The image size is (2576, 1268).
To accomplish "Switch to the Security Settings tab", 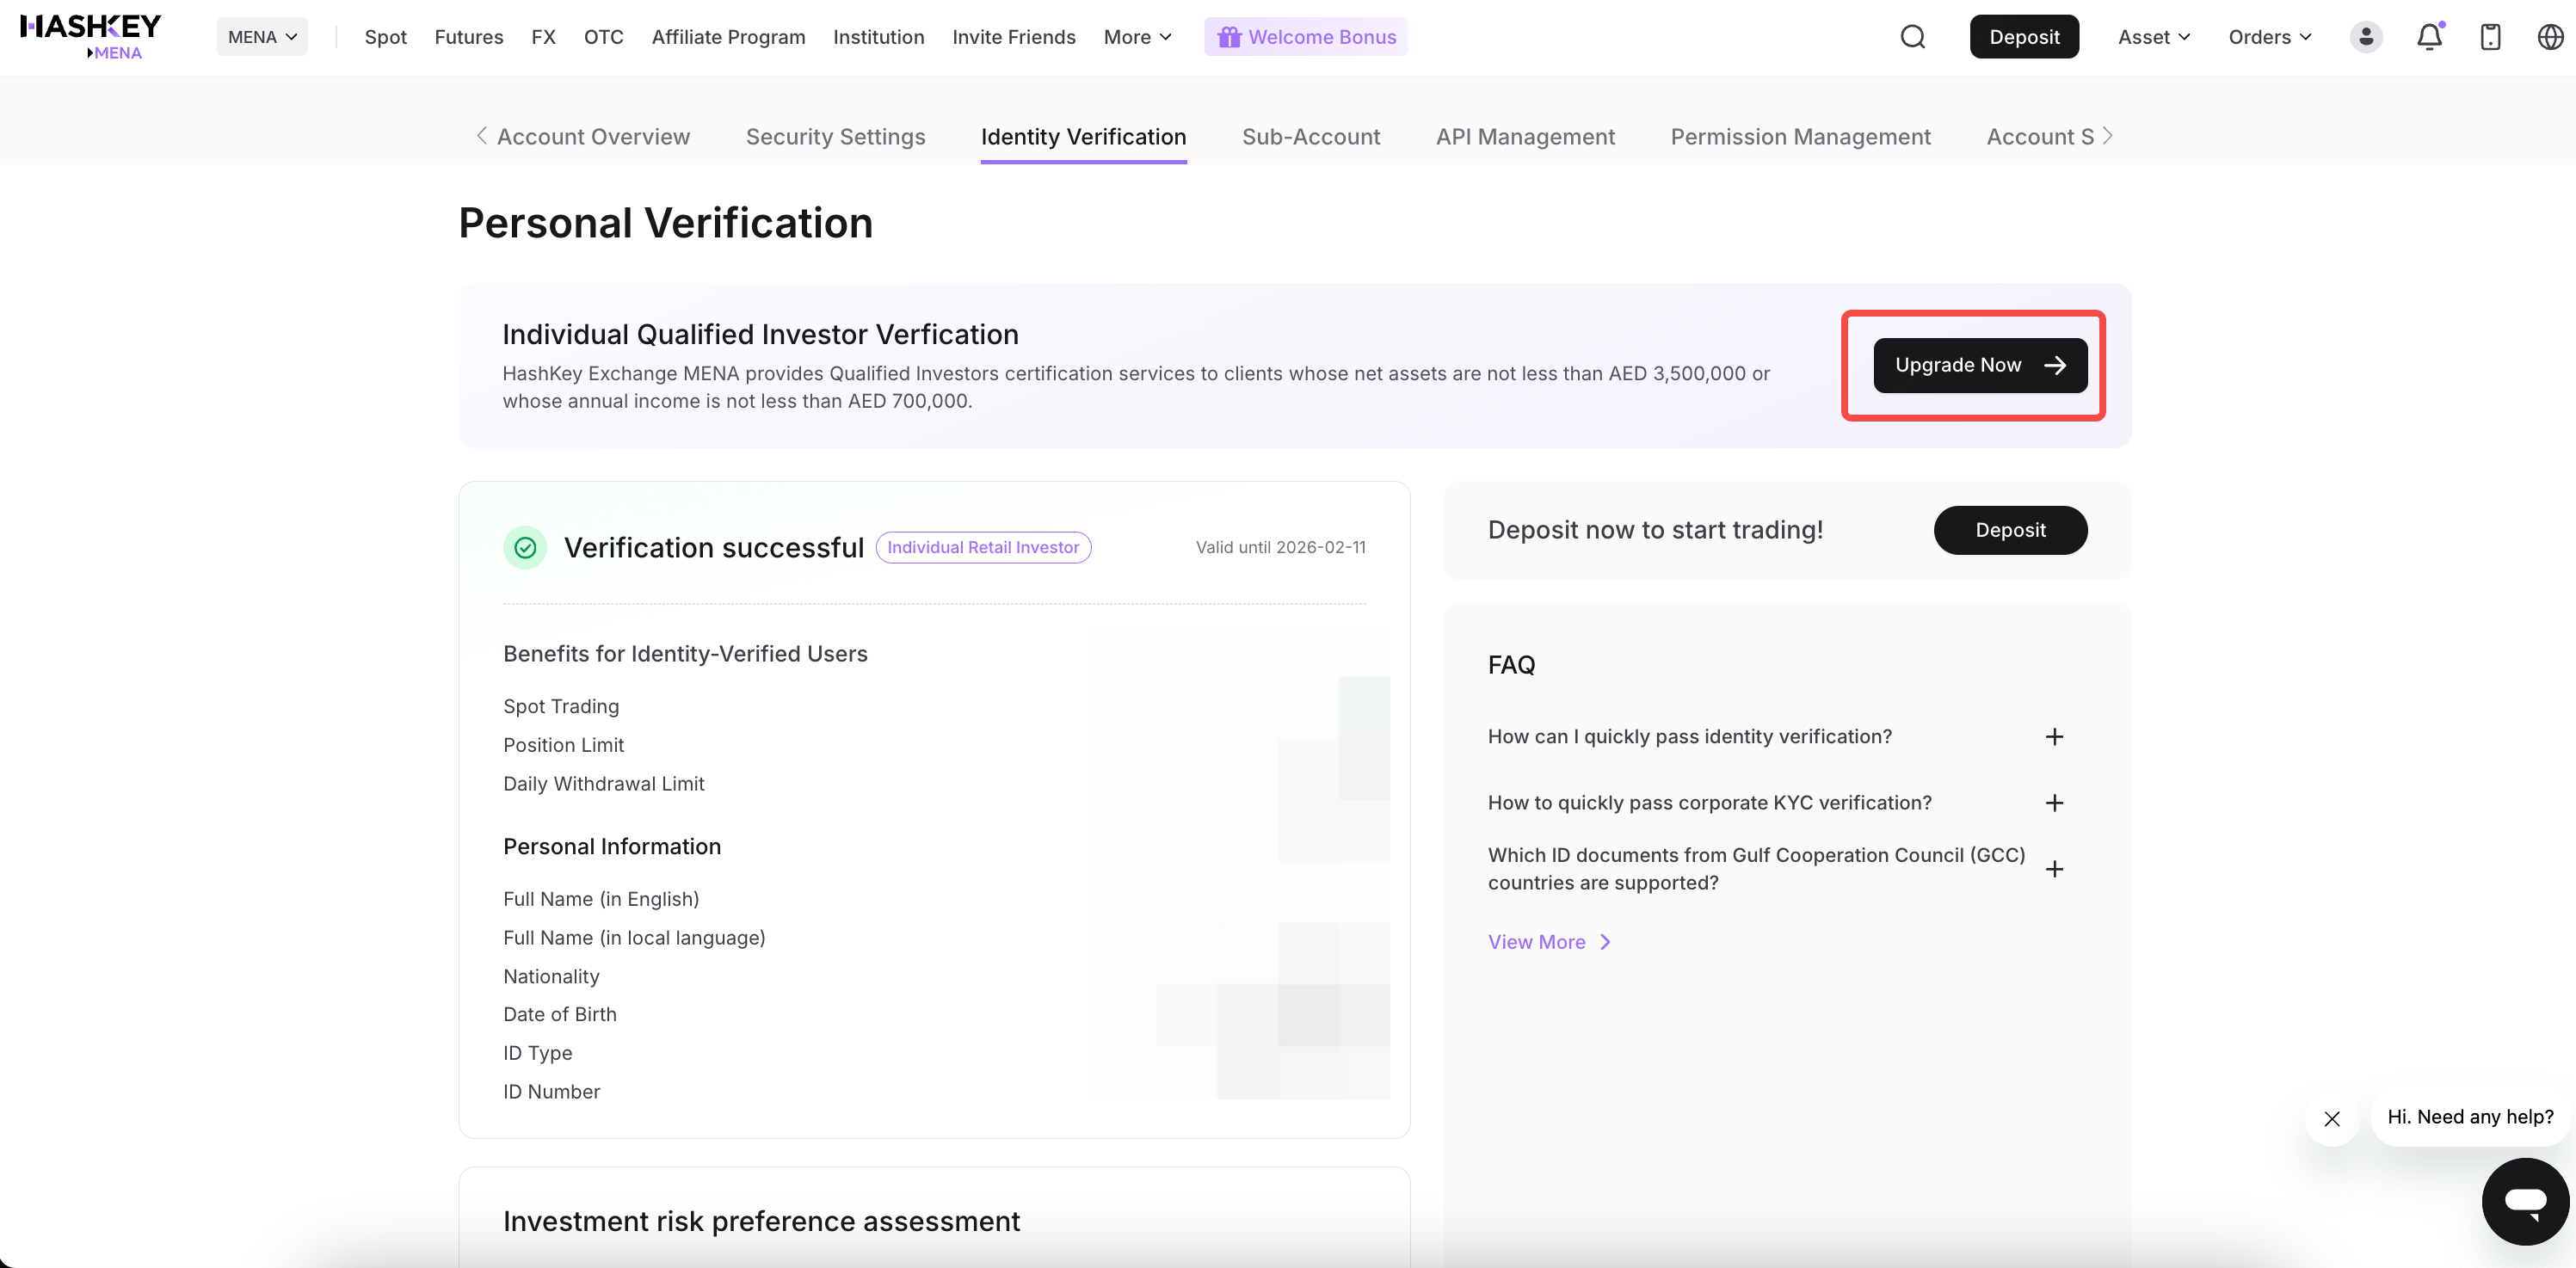I will click(835, 136).
